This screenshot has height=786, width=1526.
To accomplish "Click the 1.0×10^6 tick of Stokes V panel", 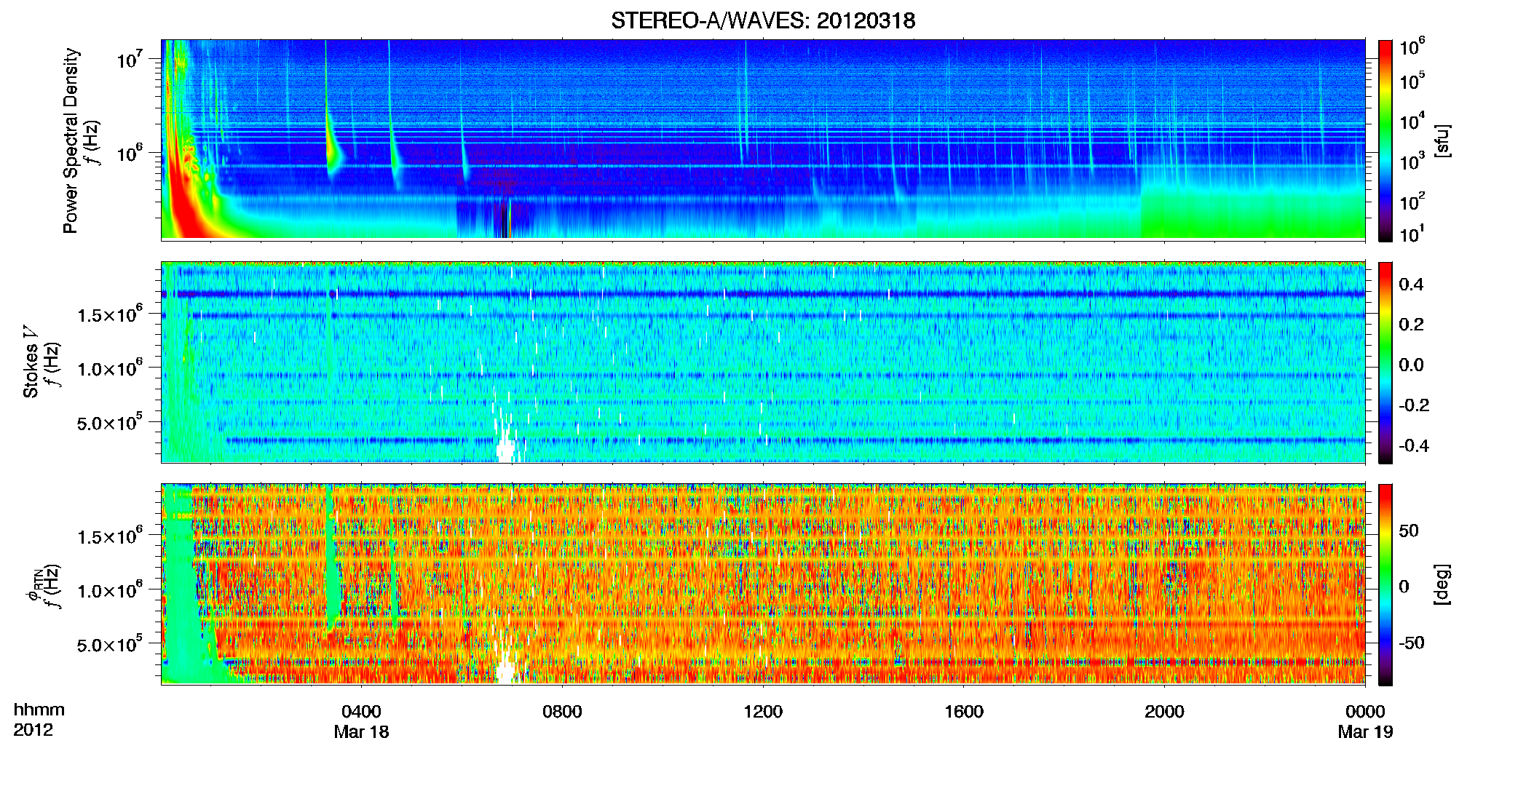I will coord(110,368).
